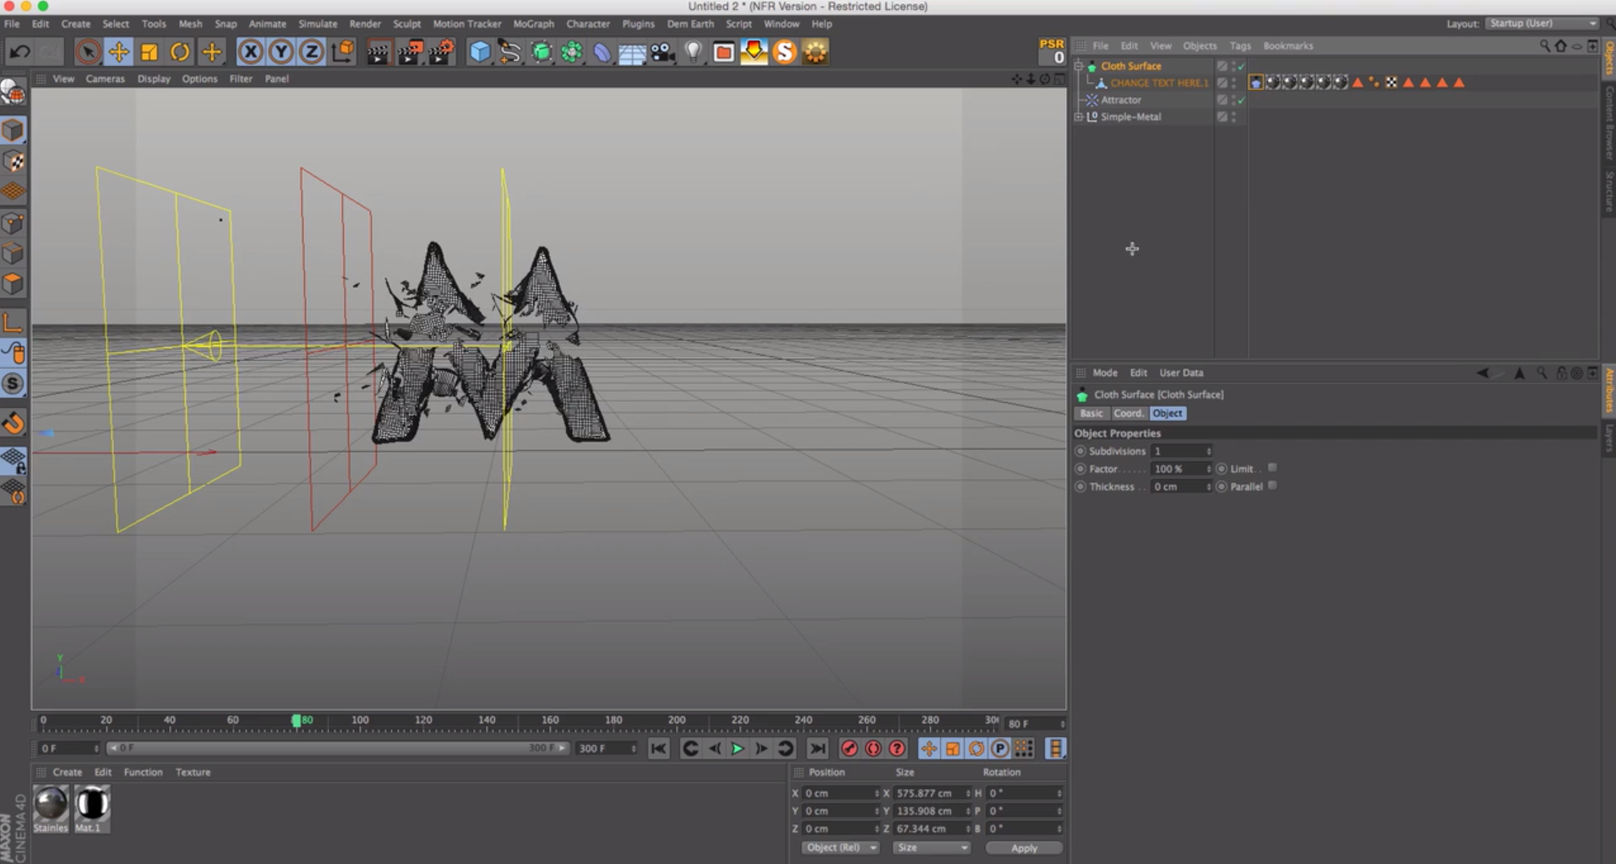Jump to the animation start

[658, 748]
